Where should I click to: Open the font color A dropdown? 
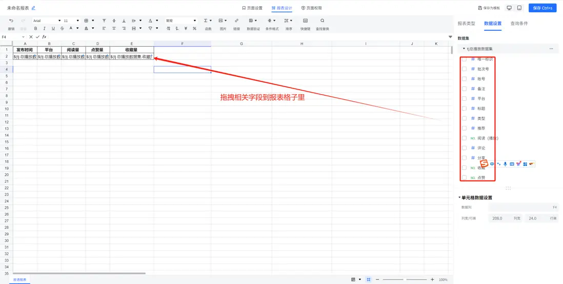pos(77,29)
